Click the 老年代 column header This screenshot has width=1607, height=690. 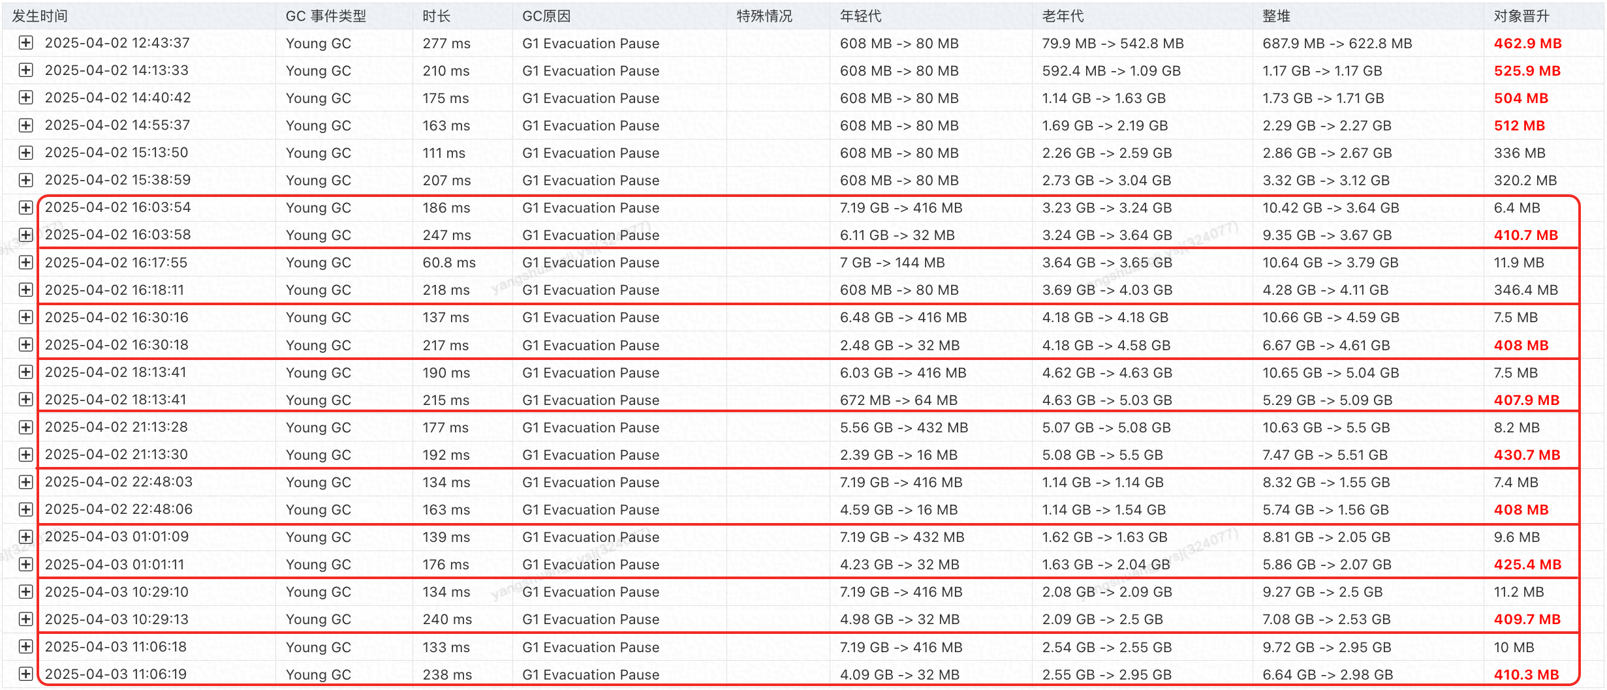tap(1062, 16)
